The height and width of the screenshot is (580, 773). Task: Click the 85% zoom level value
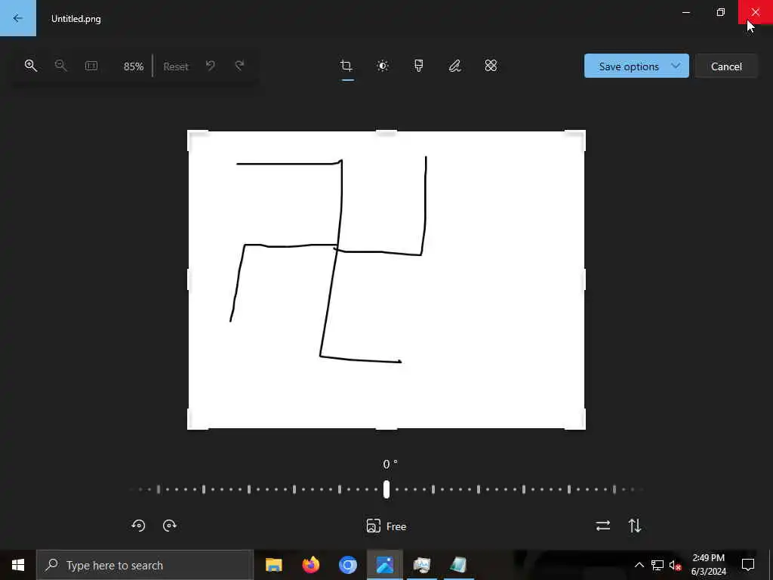pyautogui.click(x=133, y=66)
